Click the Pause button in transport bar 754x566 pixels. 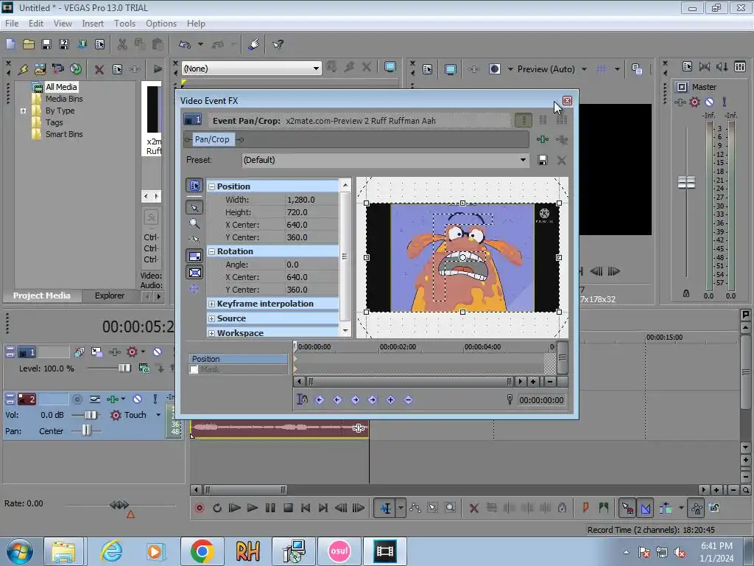tap(270, 508)
